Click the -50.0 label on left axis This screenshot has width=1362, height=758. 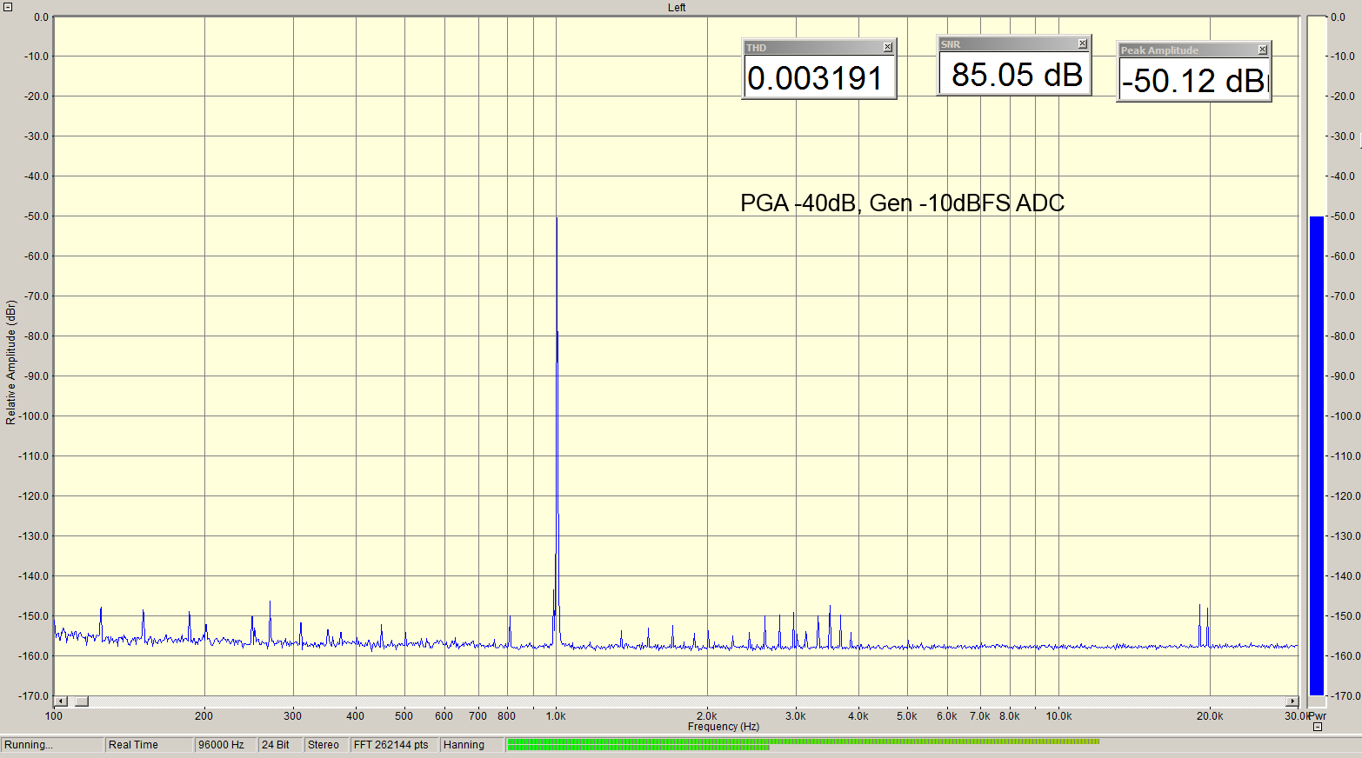pyautogui.click(x=35, y=216)
